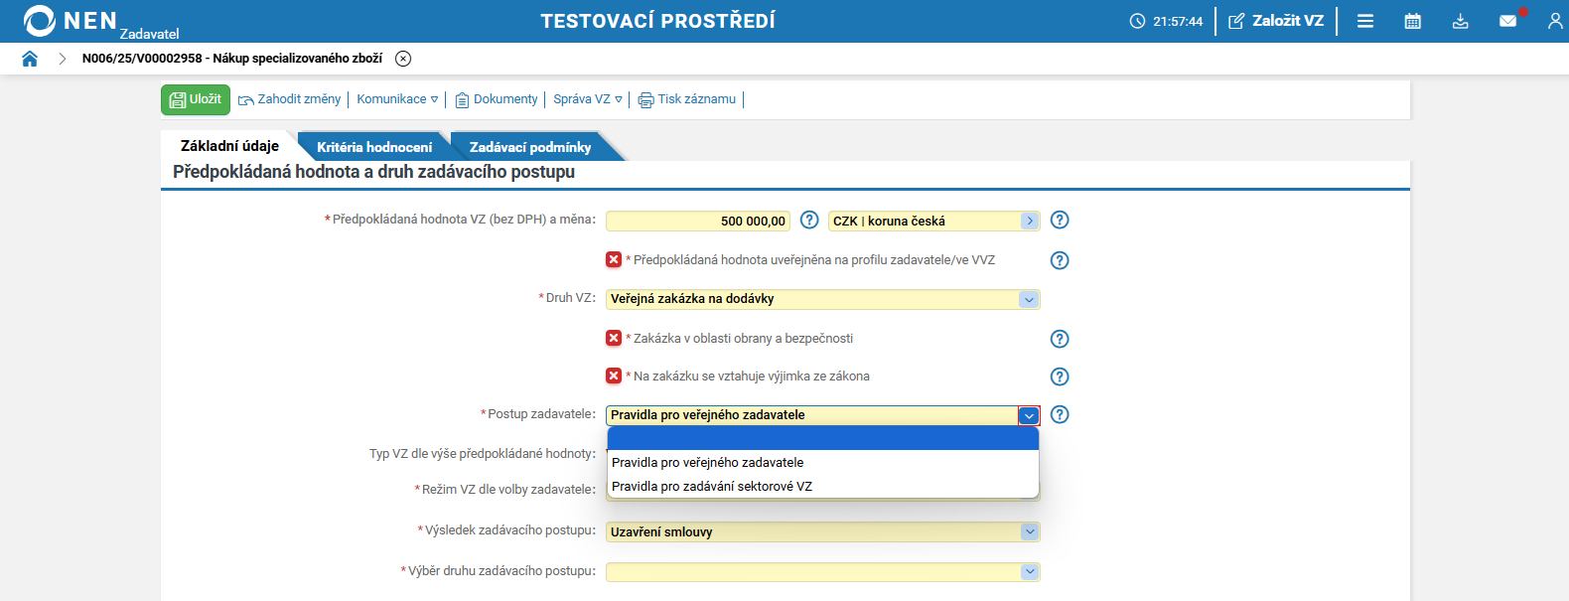Click the Založit VZ button
Image resolution: width=1569 pixels, height=601 pixels.
pos(1276,21)
